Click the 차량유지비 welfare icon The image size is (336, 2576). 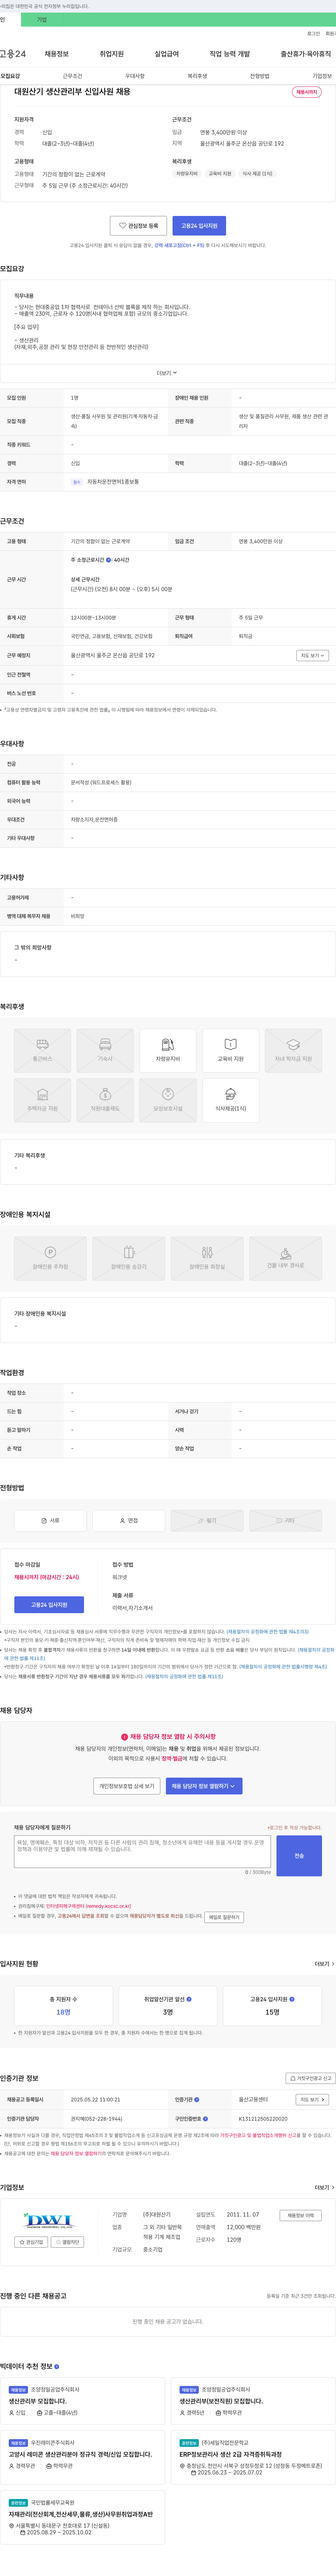pos(168,1051)
